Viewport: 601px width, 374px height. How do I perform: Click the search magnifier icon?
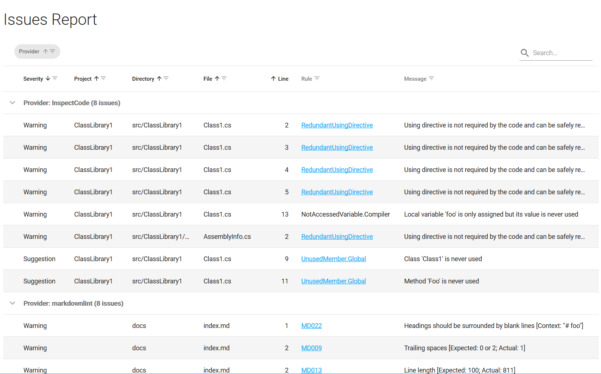525,53
